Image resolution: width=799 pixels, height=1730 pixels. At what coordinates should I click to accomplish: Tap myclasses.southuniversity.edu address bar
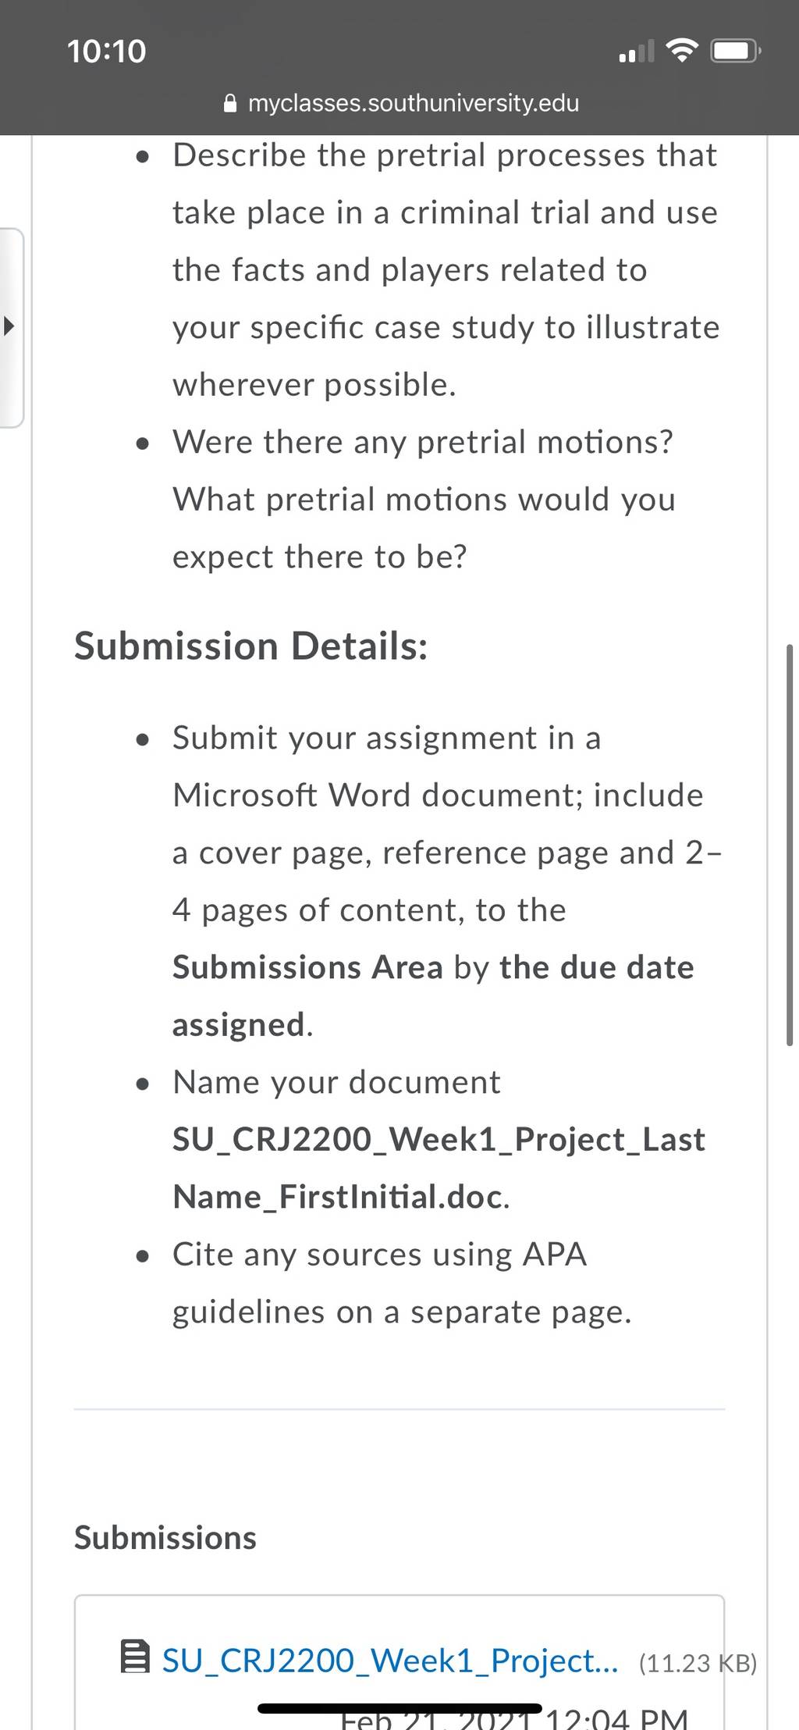point(400,103)
